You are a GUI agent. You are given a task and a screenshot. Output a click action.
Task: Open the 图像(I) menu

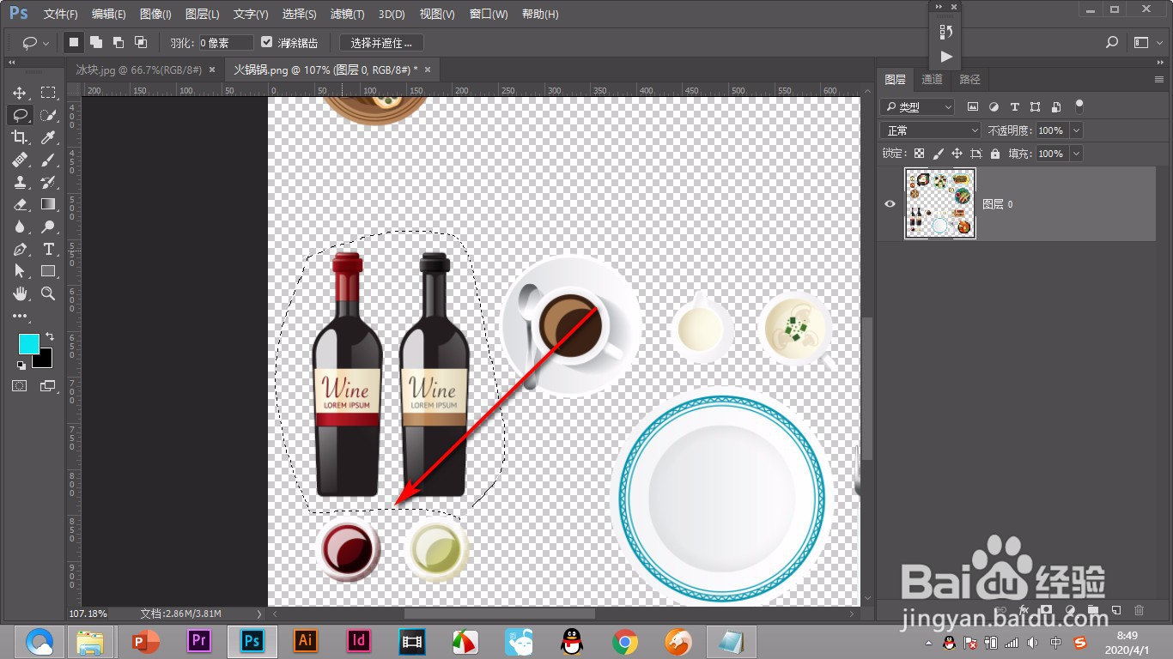click(x=155, y=15)
